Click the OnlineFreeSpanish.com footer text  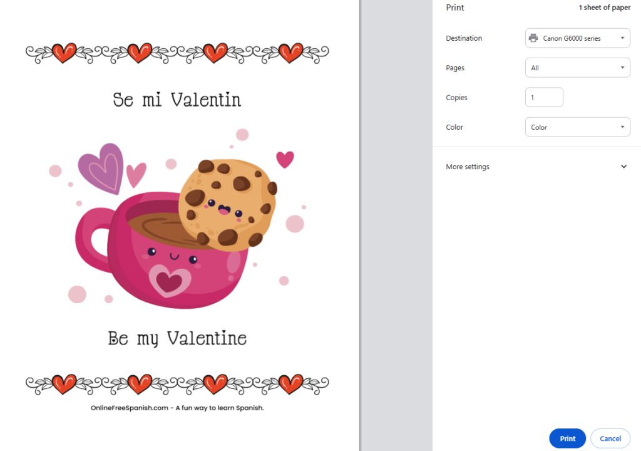coord(177,408)
